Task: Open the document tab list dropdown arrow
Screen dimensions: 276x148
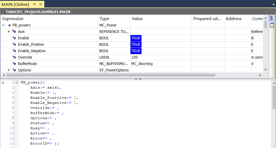Action: (273, 5)
